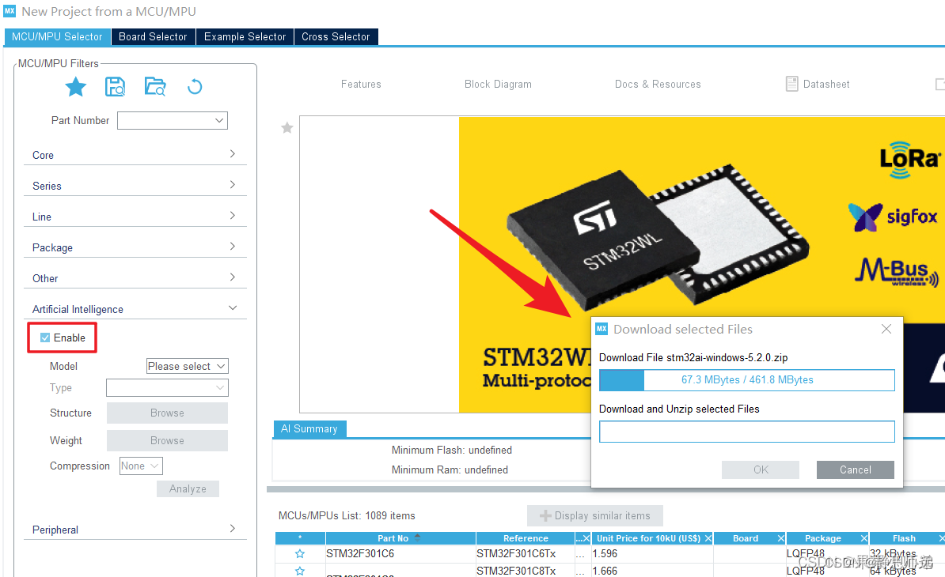The height and width of the screenshot is (577, 945).
Task: Click the Analyze button
Action: click(x=188, y=488)
